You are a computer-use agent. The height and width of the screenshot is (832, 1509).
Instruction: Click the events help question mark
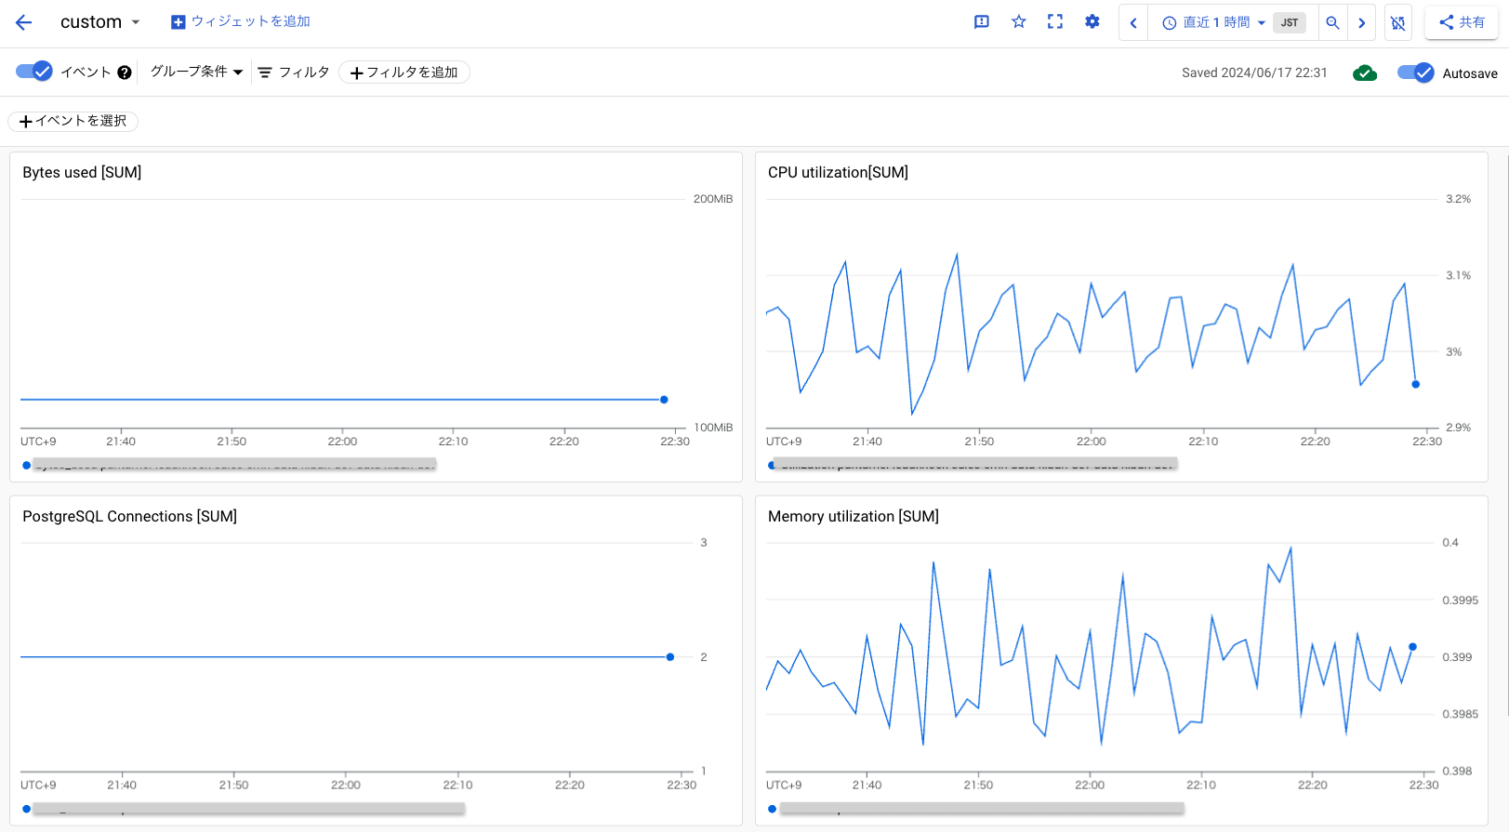point(125,73)
